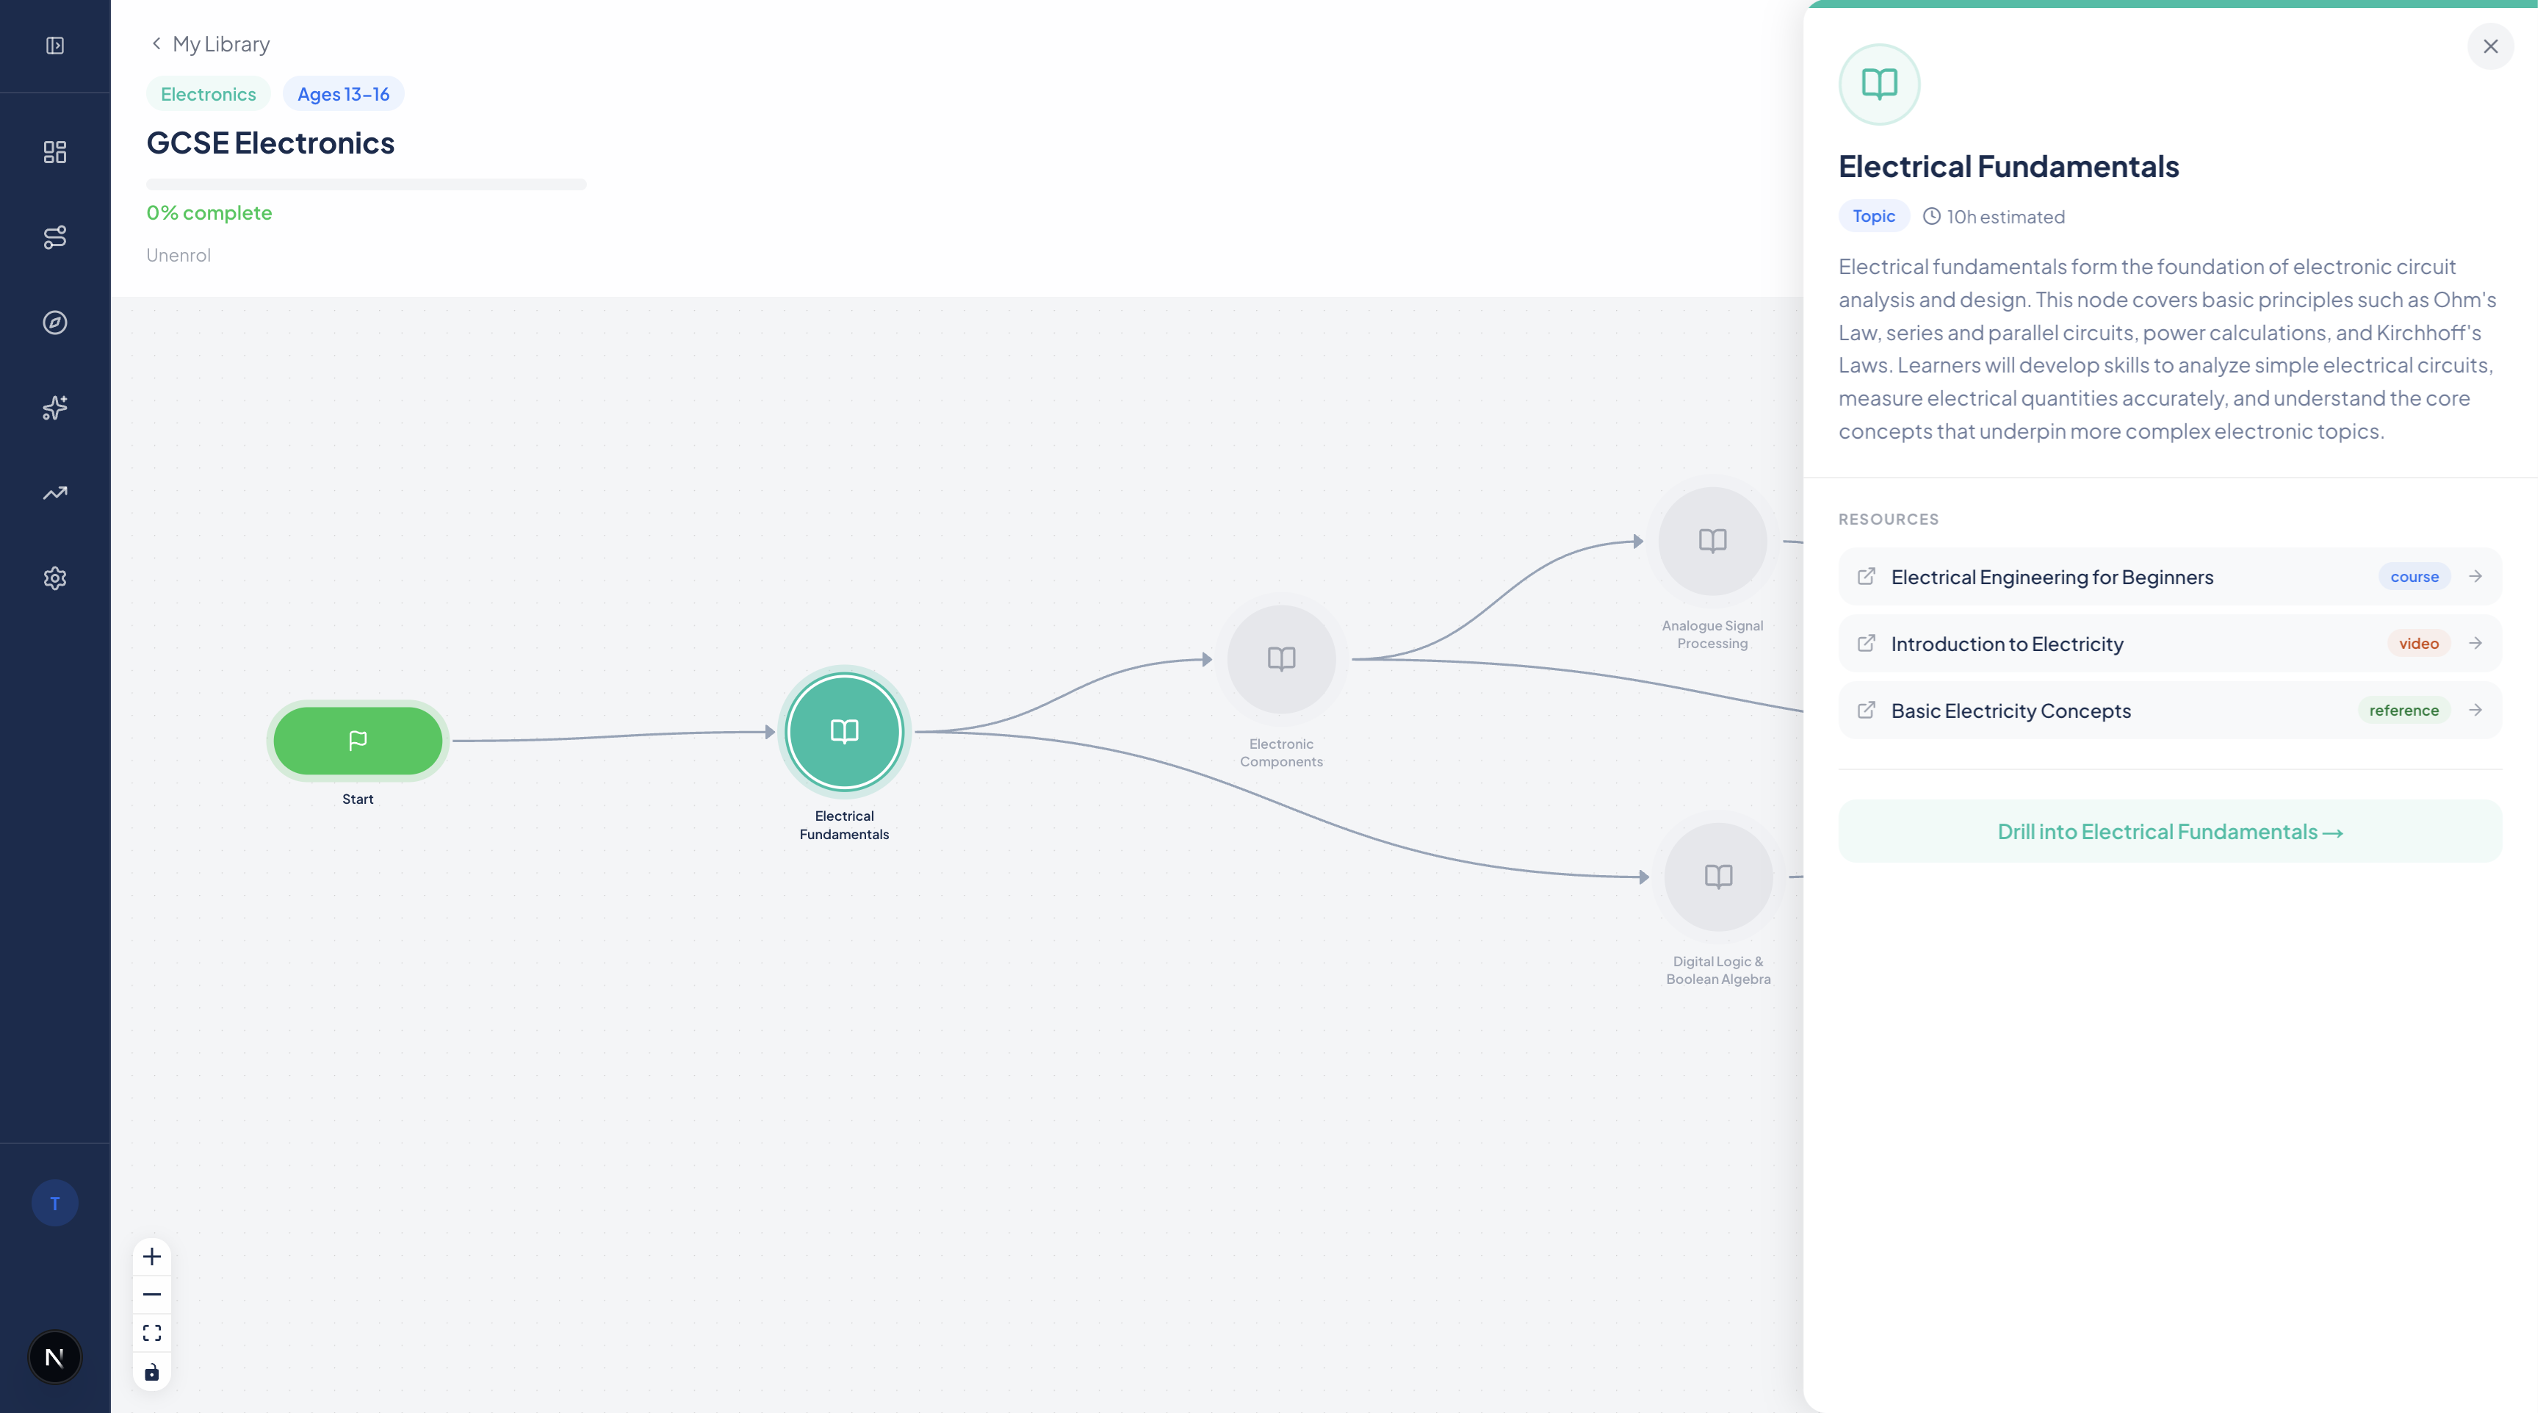Select the Electronic Components node

coord(1281,659)
